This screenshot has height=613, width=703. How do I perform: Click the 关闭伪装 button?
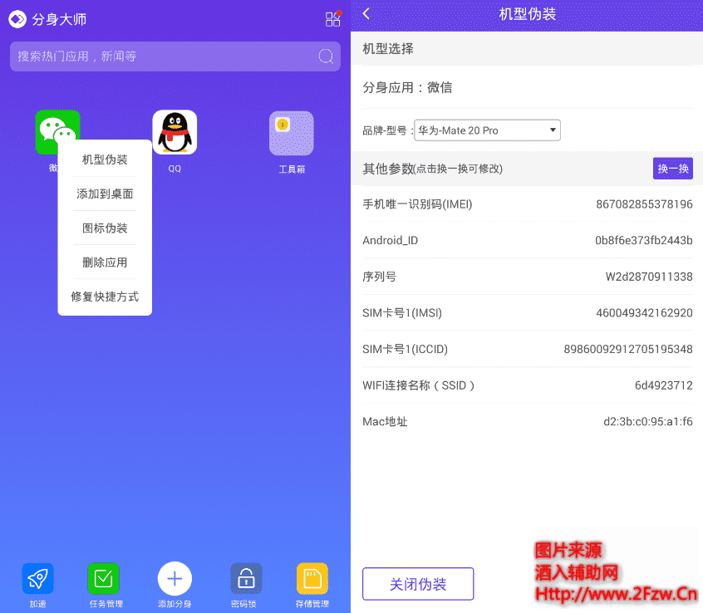pos(418,584)
